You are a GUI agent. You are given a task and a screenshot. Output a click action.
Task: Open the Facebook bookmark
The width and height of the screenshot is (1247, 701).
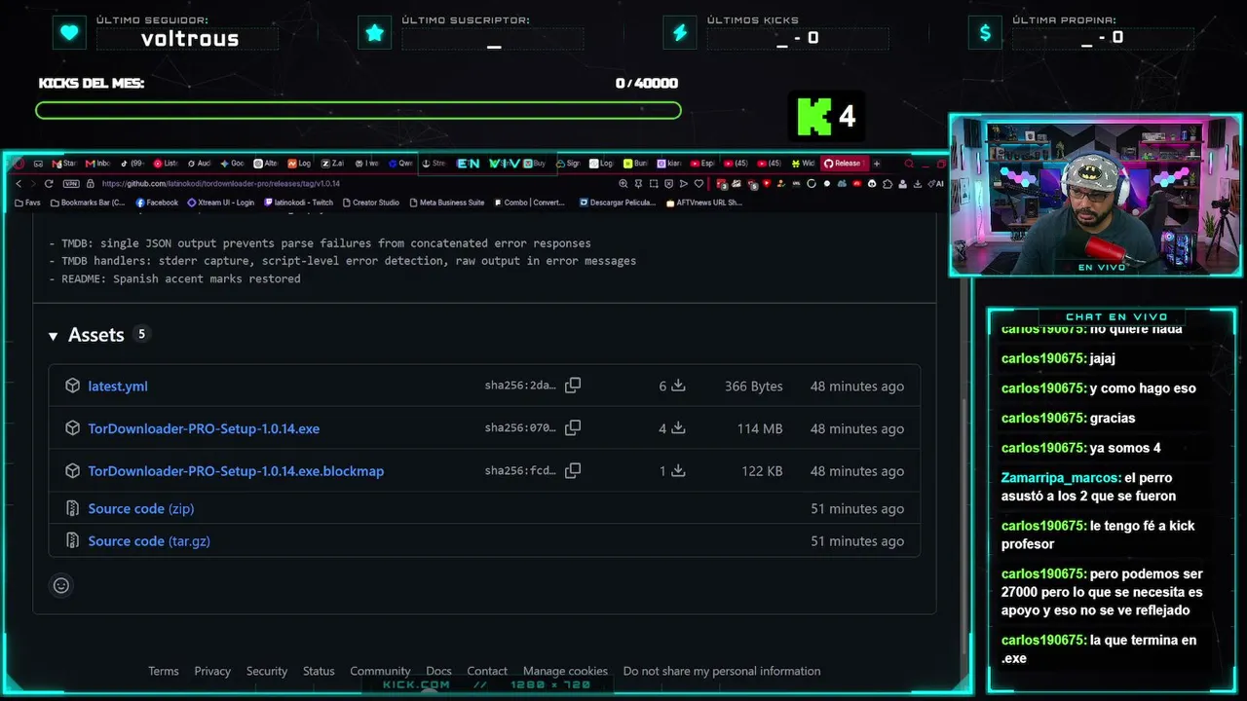pyautogui.click(x=157, y=203)
